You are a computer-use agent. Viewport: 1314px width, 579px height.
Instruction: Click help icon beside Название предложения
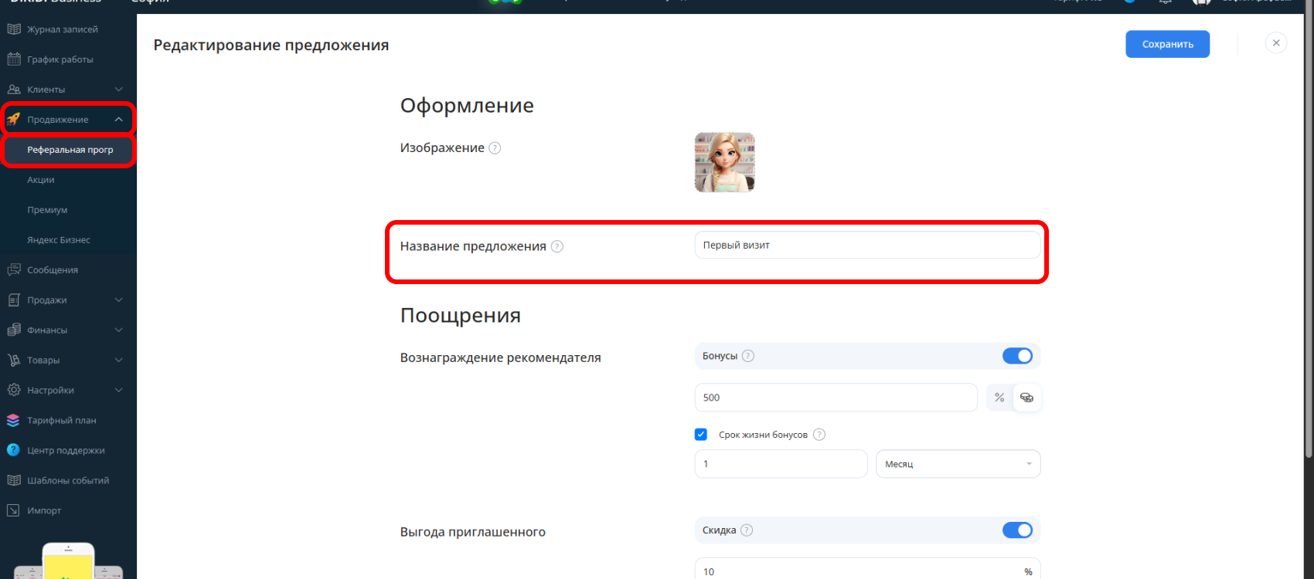point(557,246)
